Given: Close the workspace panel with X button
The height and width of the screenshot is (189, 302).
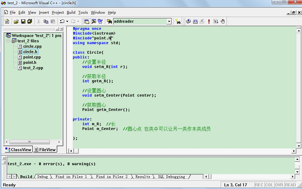Looking at the screenshot, I should tap(61, 29).
